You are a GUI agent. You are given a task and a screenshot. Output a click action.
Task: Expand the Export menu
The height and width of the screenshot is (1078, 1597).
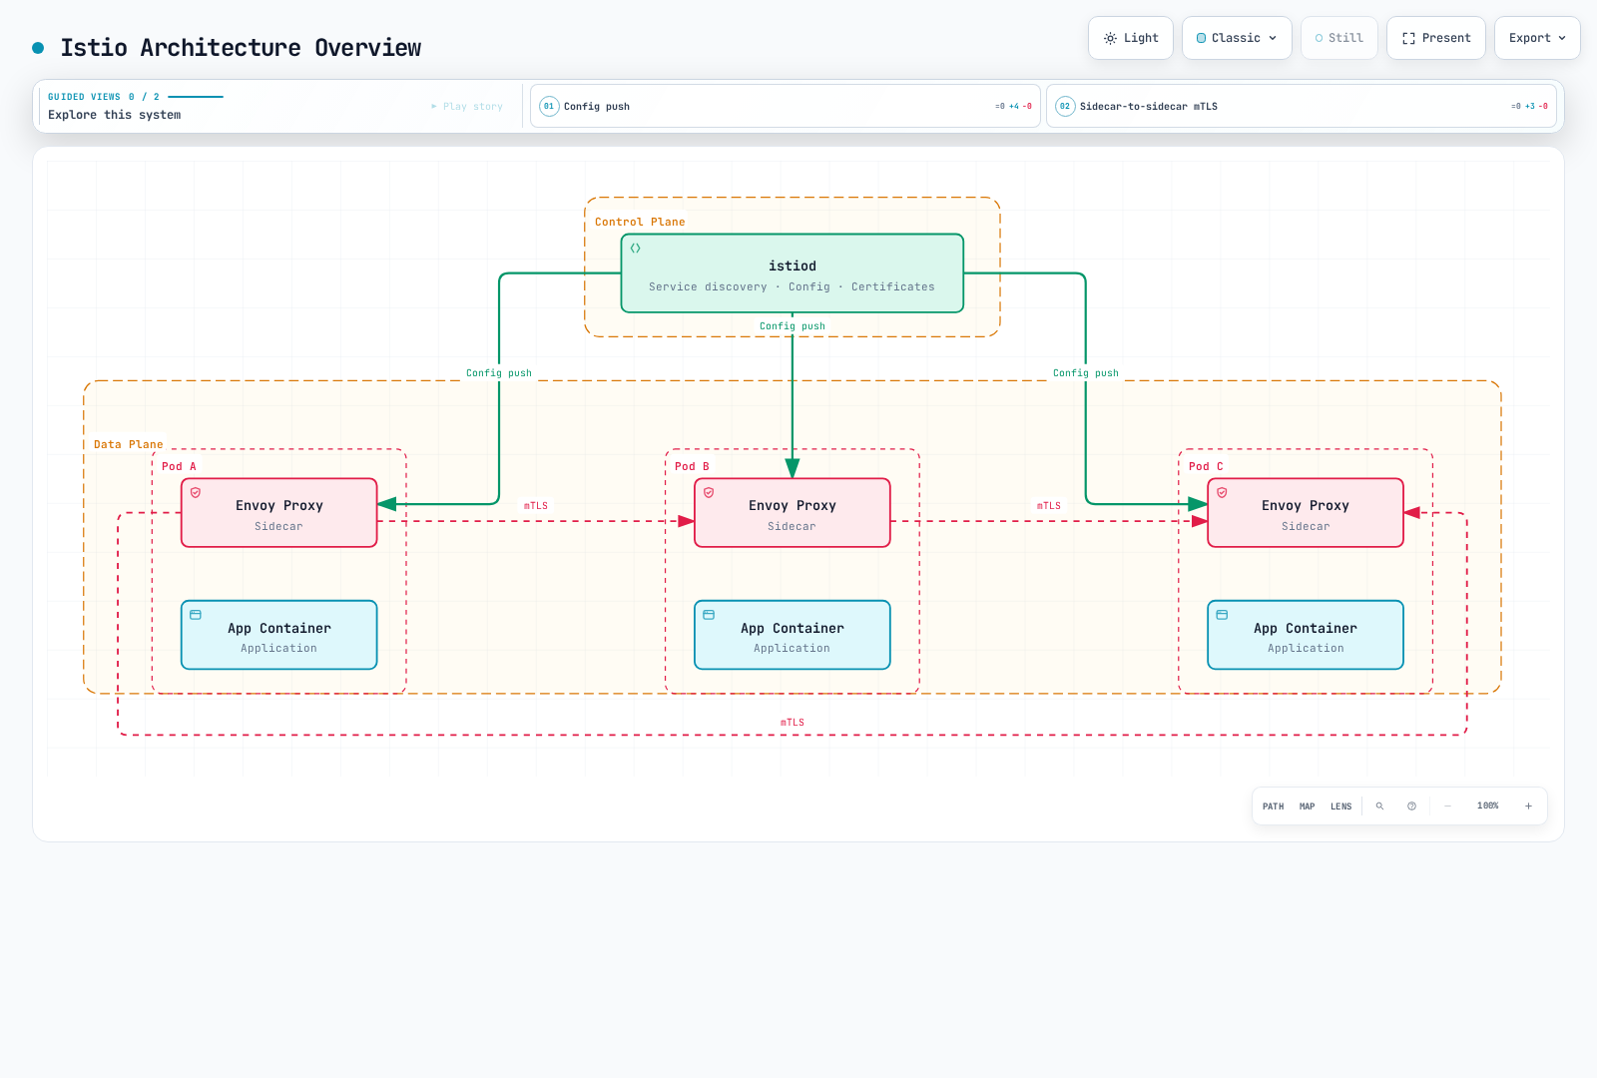[1537, 38]
